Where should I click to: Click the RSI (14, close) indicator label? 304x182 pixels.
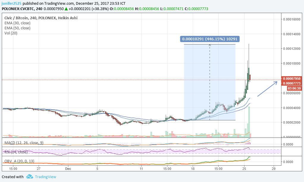point(16,152)
